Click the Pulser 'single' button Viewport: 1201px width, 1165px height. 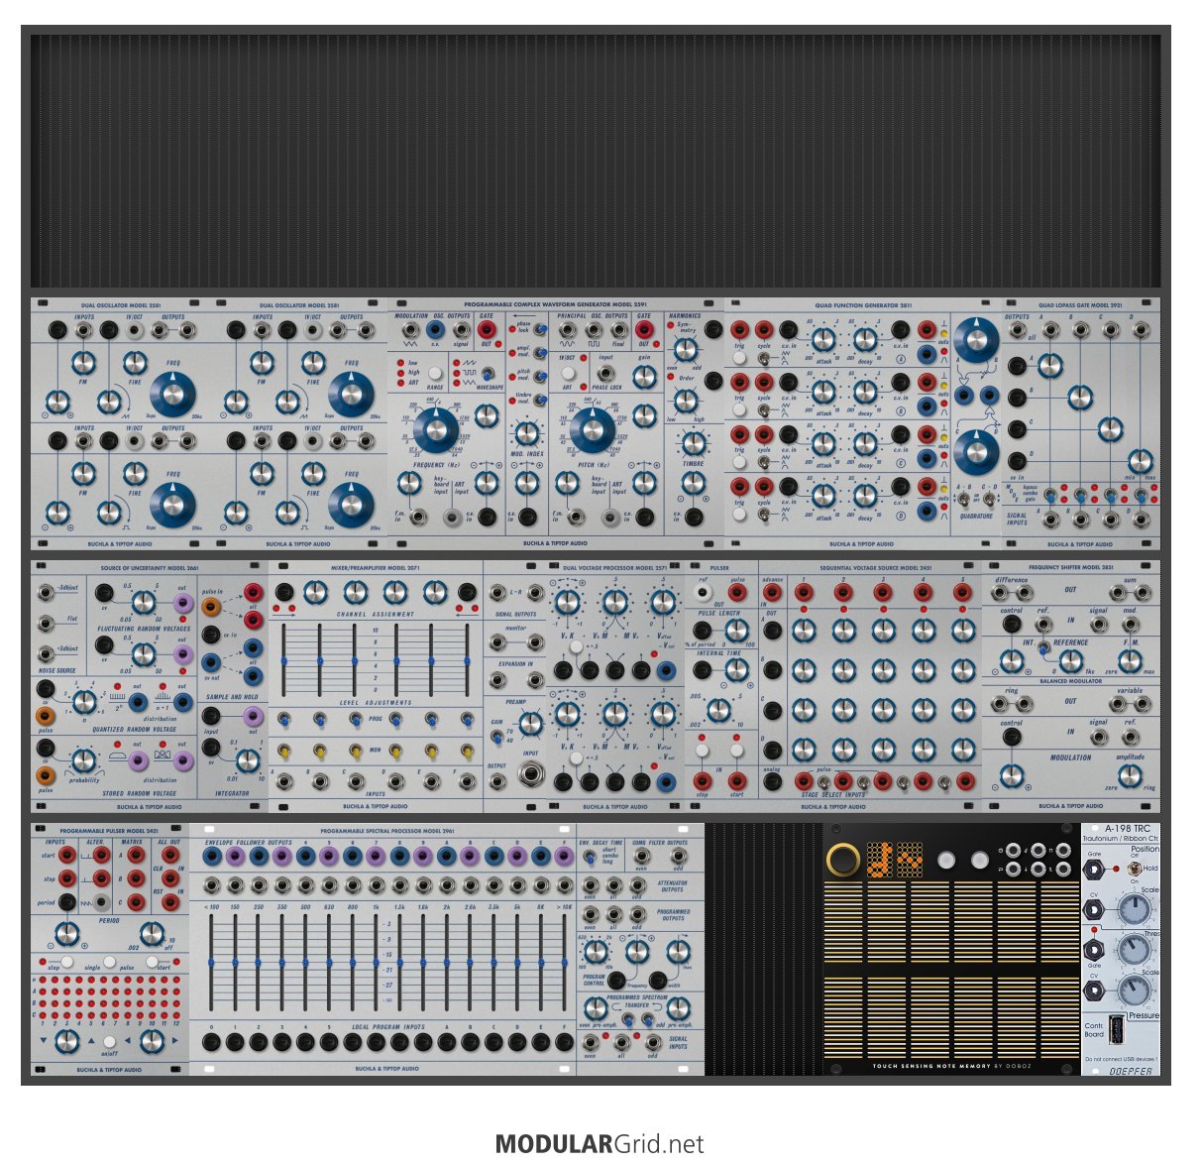click(x=109, y=961)
